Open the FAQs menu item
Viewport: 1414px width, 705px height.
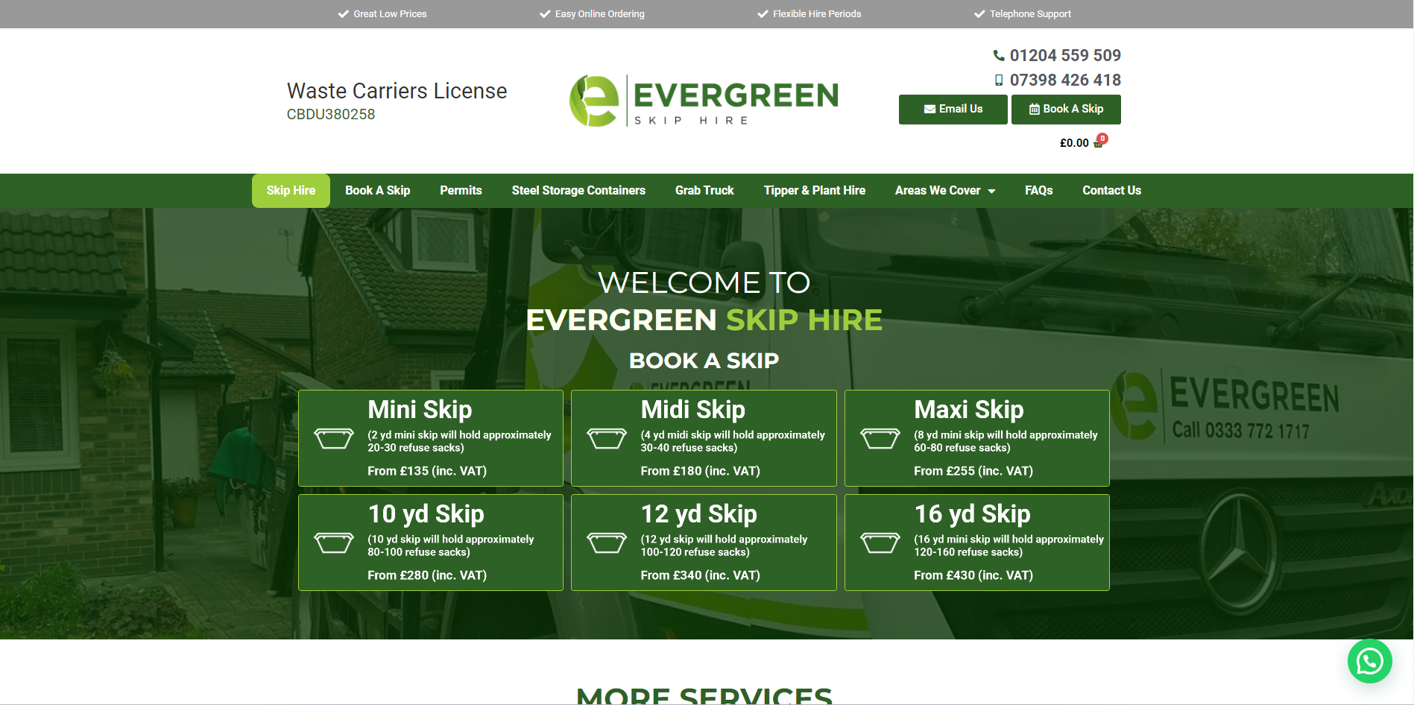(x=1038, y=191)
